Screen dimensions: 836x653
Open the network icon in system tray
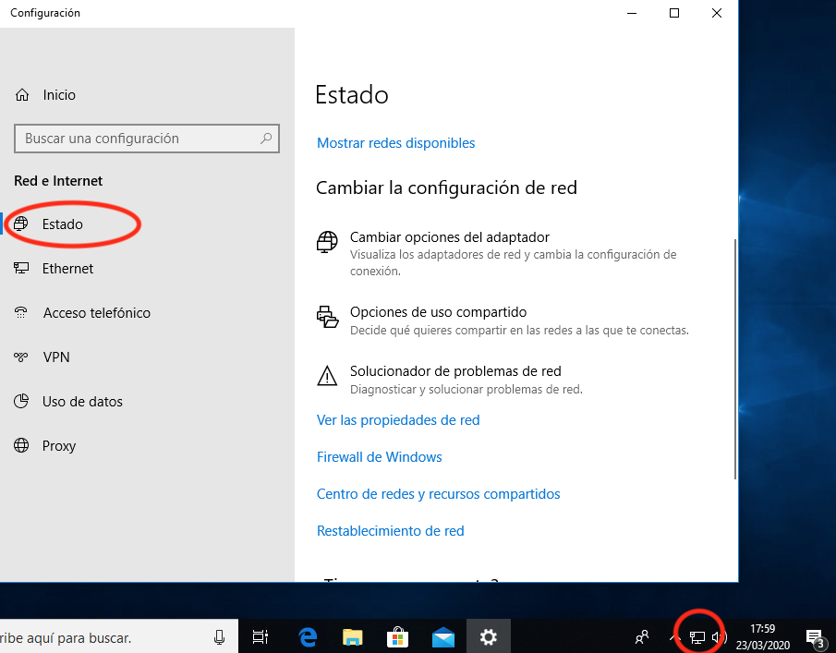[697, 637]
